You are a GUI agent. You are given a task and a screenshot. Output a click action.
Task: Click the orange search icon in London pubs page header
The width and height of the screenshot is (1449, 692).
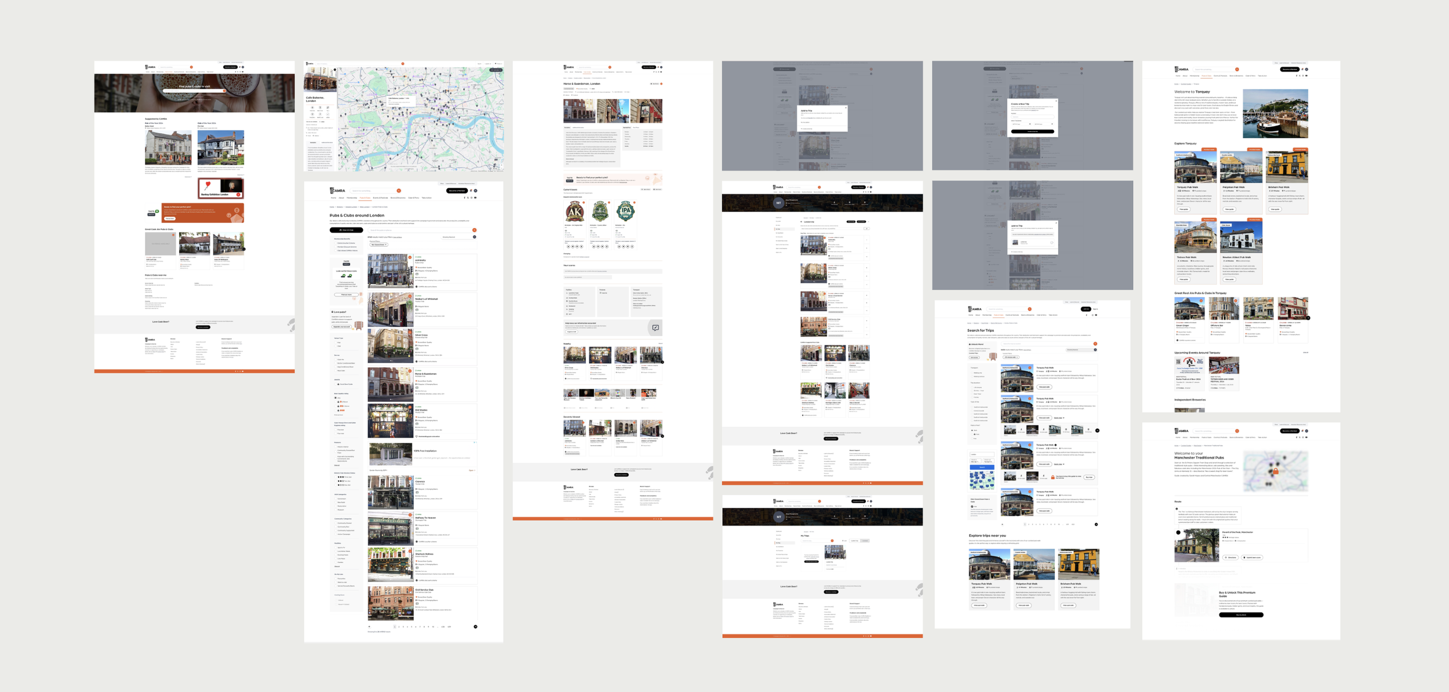coord(399,191)
